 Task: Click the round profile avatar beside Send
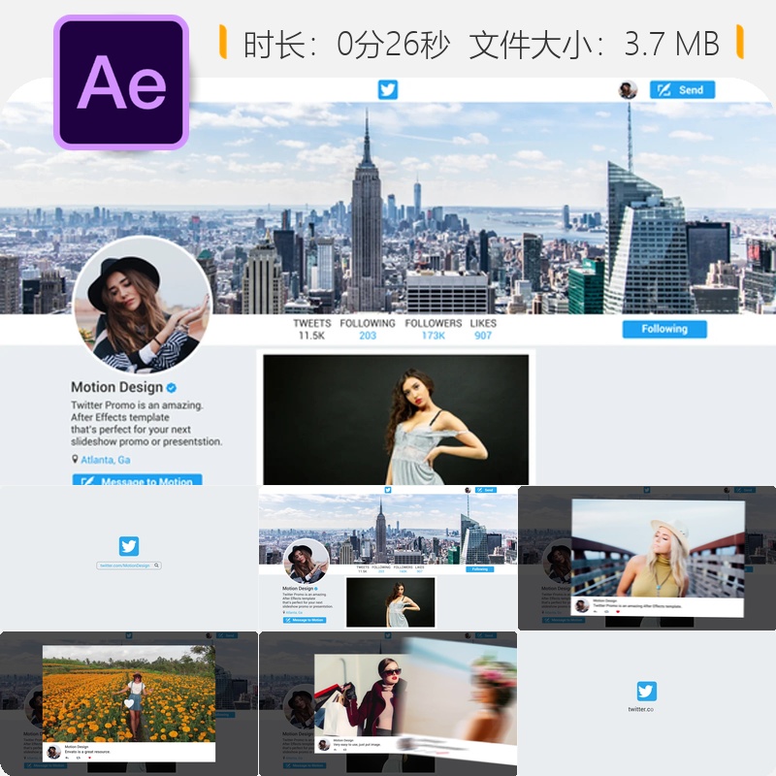[x=629, y=89]
